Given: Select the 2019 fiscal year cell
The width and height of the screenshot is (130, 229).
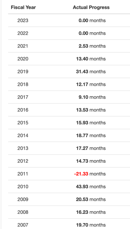Looking at the screenshot, I should tap(23, 71).
